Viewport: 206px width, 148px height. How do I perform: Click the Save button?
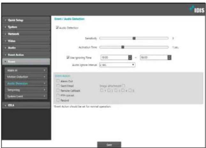[109, 145]
